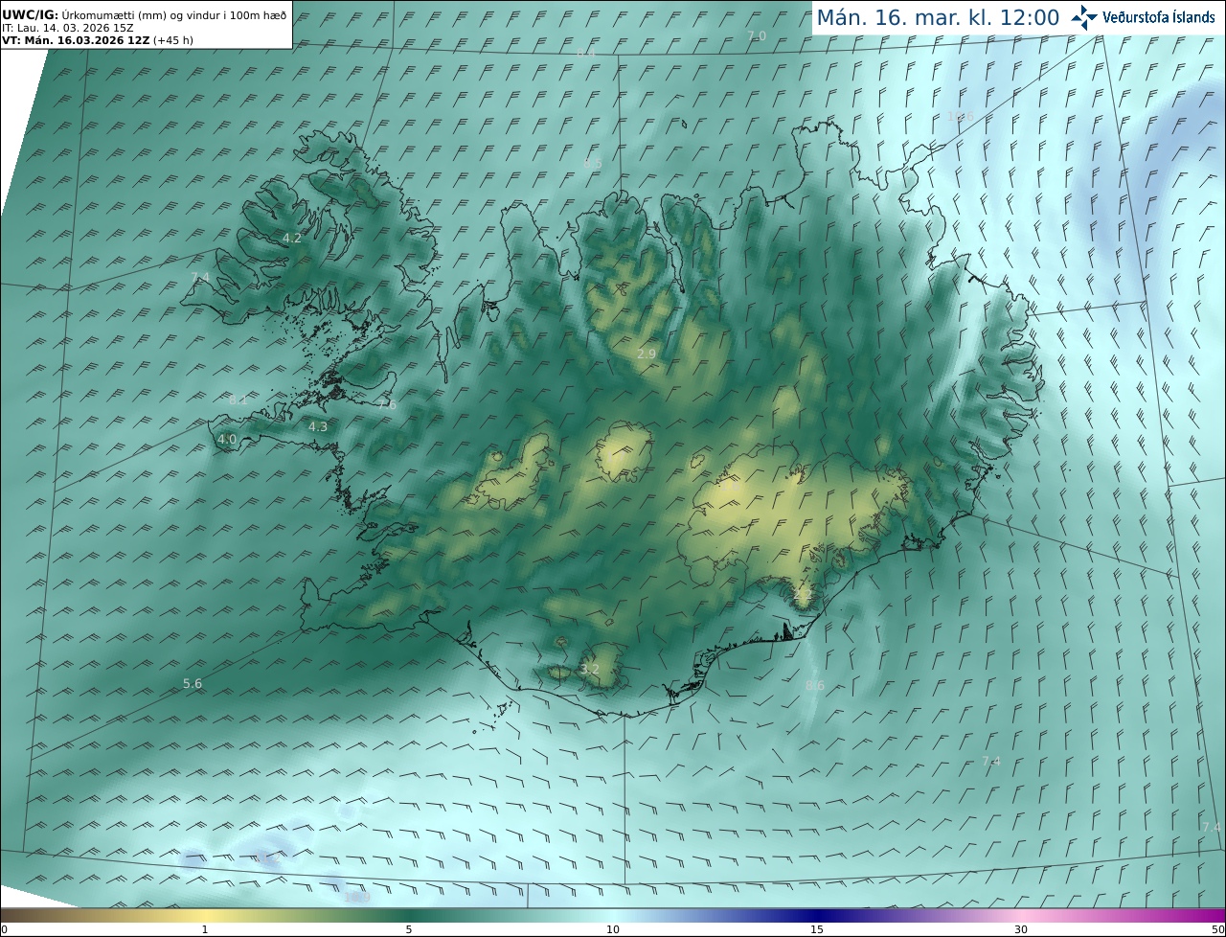The width and height of the screenshot is (1226, 937).
Task: Click the 5.6 value southwest of Iceland
Action: coord(193,683)
